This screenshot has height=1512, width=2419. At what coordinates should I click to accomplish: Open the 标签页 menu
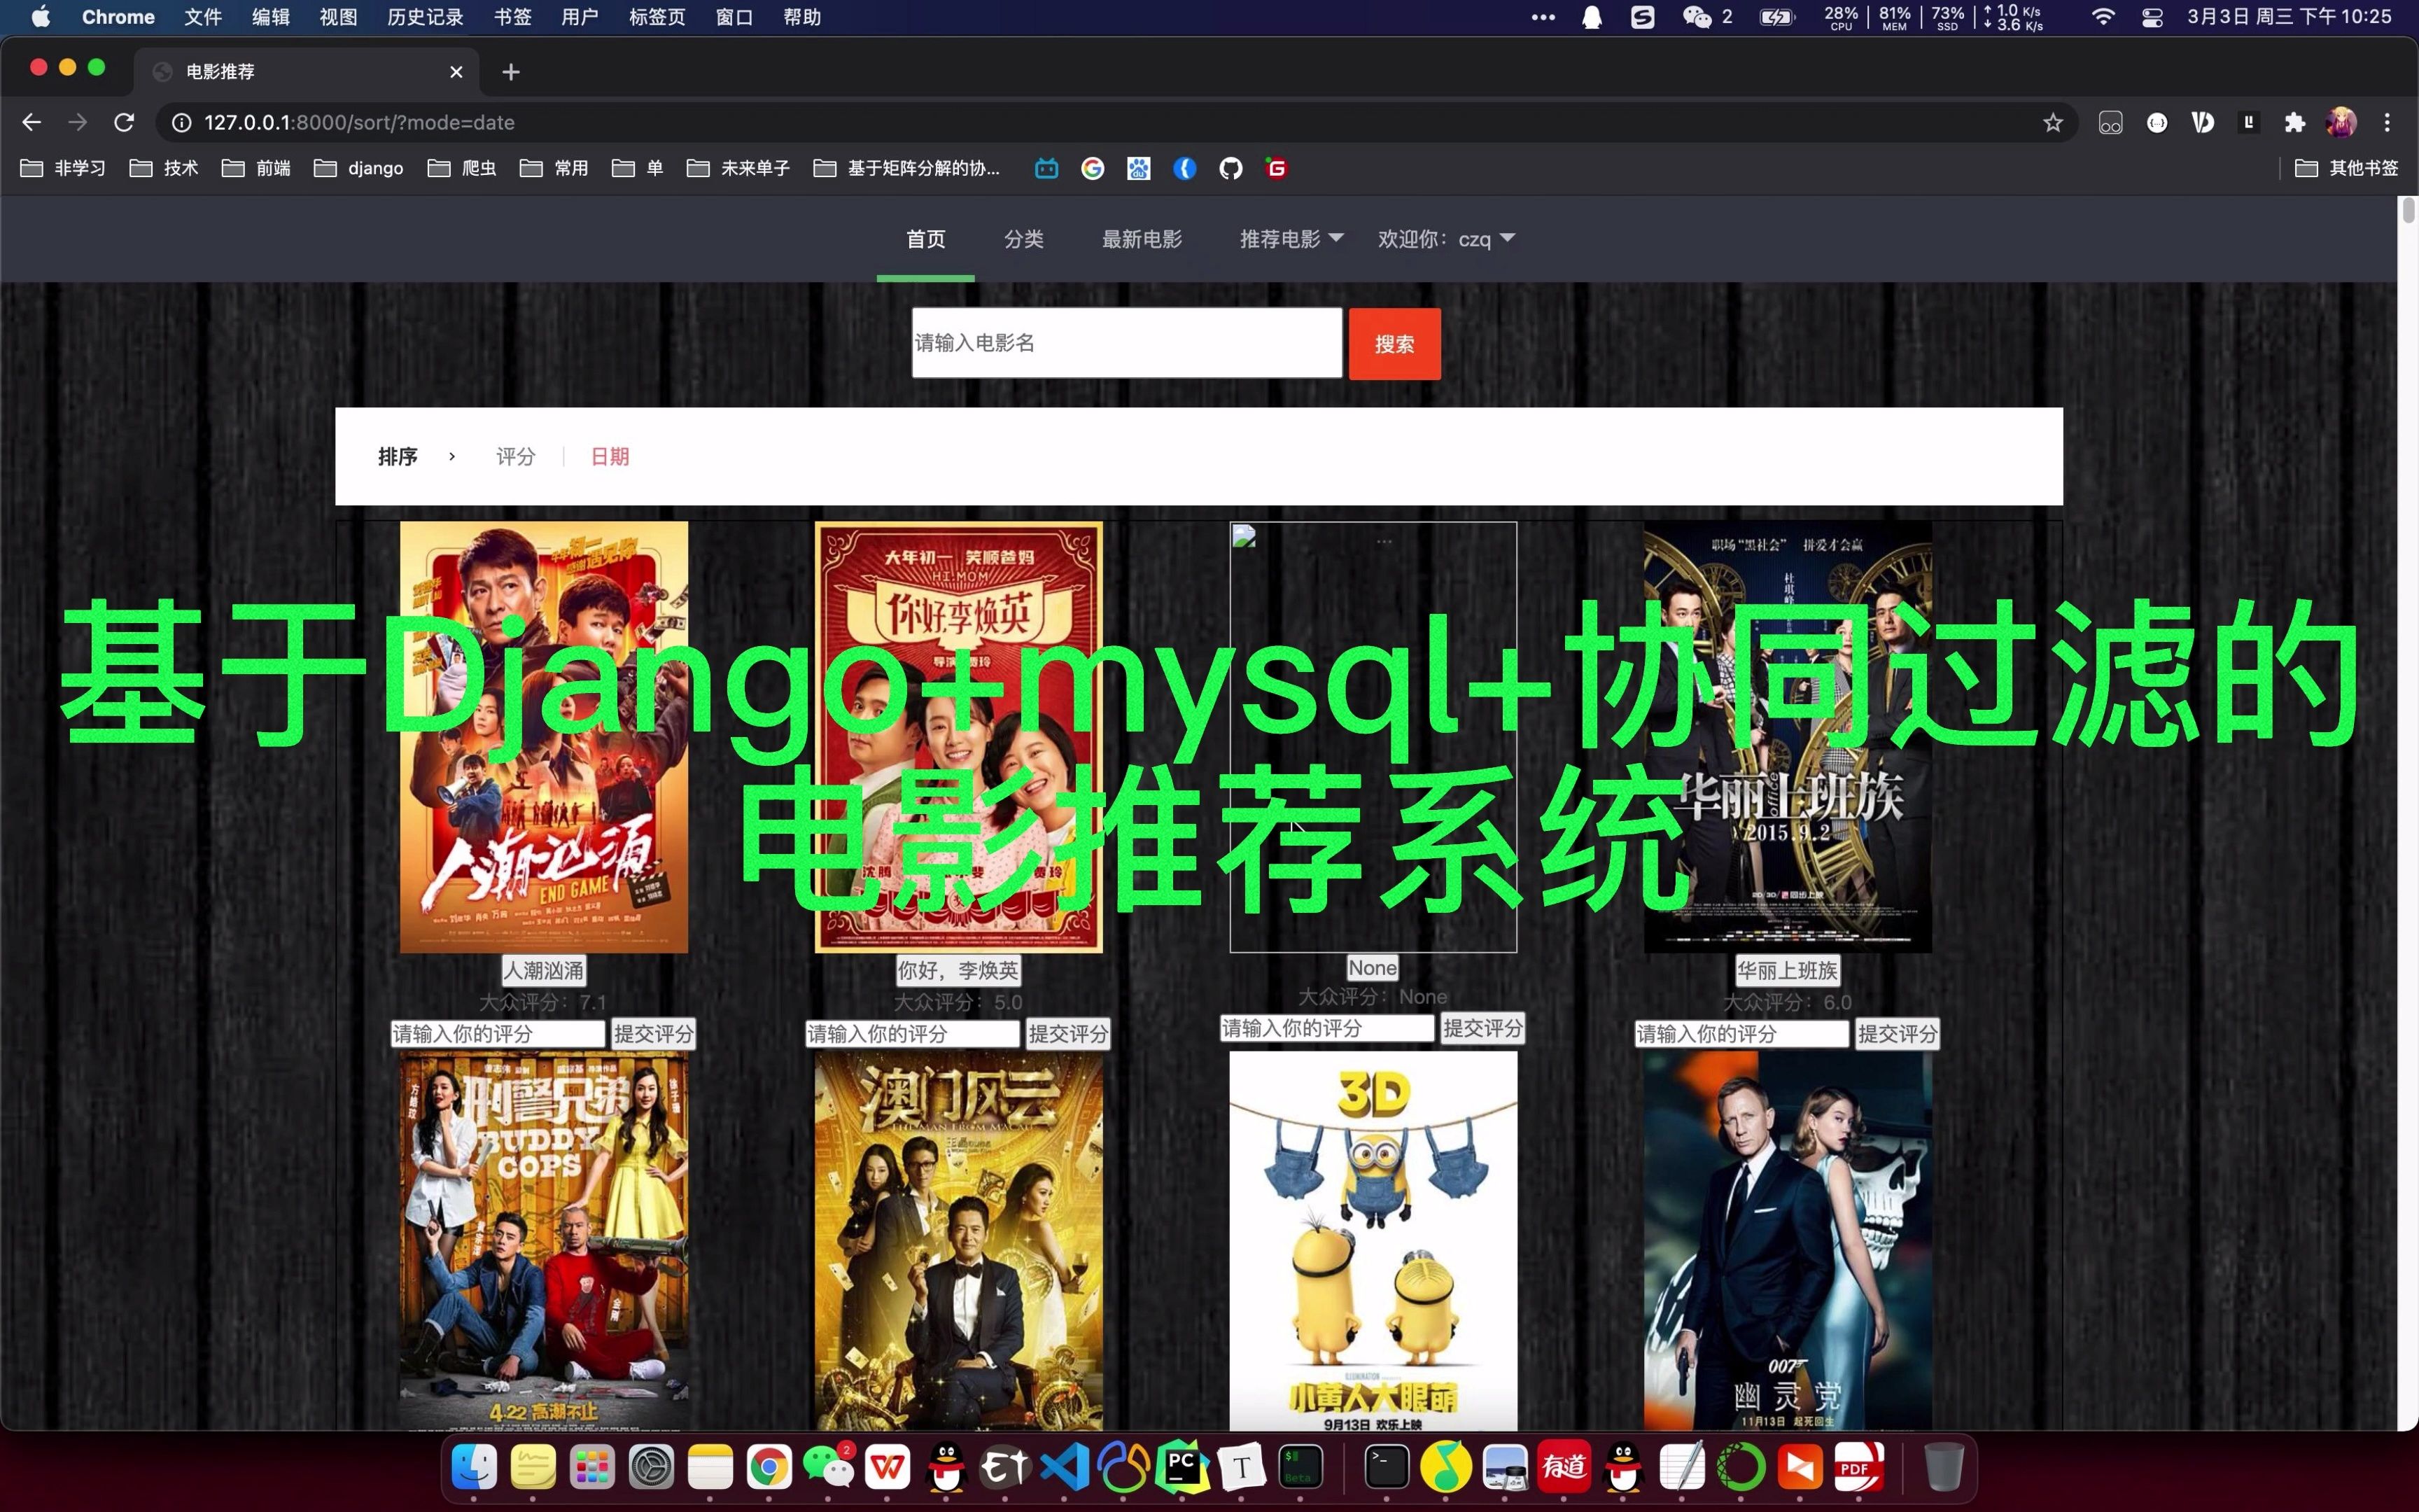657,17
